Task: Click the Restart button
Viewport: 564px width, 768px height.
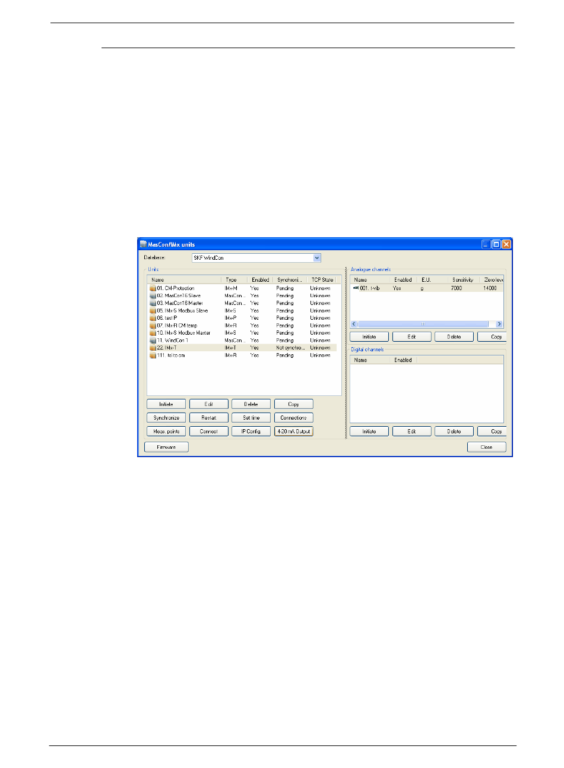Action: (x=209, y=418)
